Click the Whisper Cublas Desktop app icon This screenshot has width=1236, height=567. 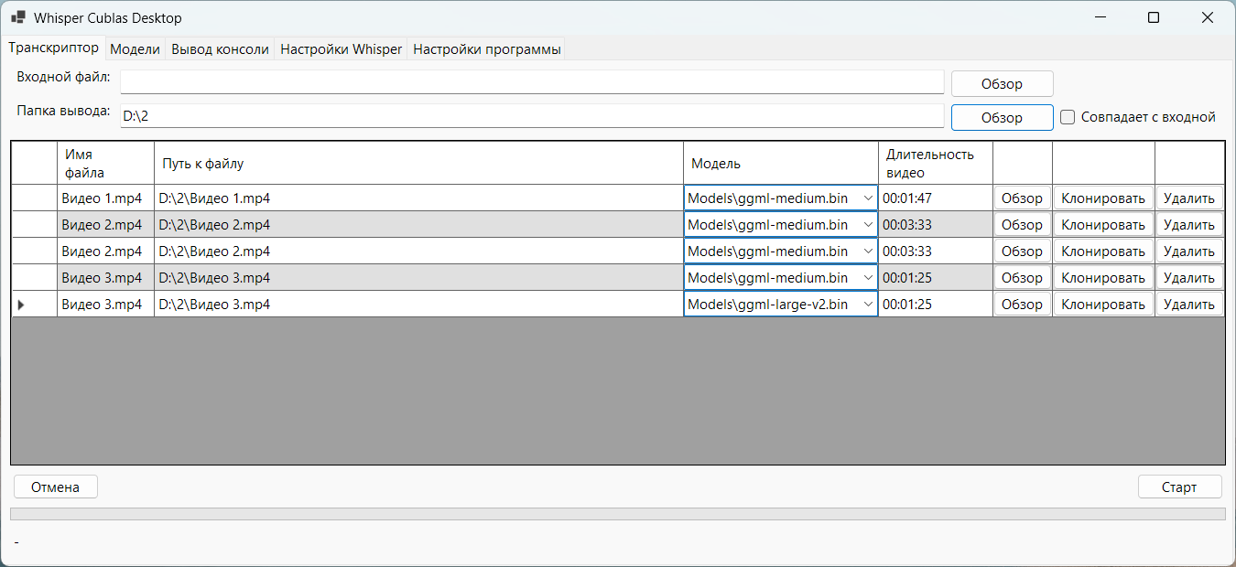pyautogui.click(x=17, y=17)
